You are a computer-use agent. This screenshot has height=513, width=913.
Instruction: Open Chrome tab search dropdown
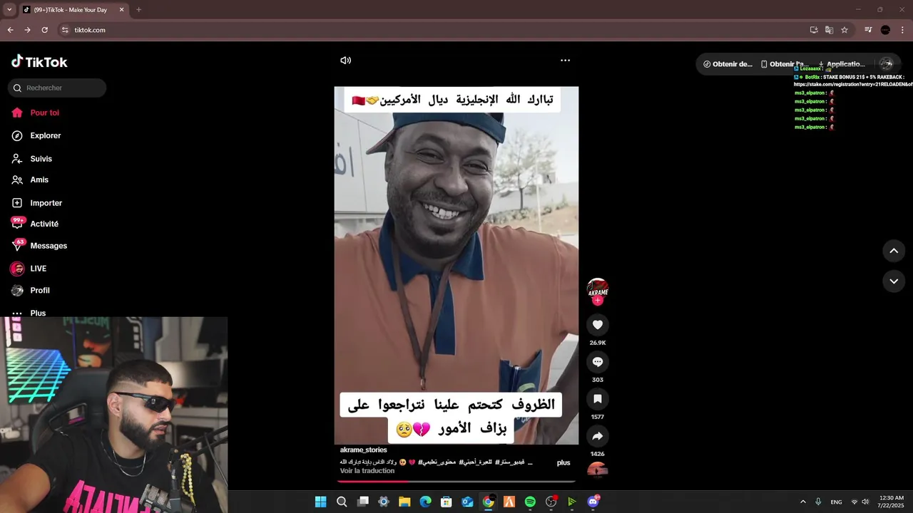coord(9,10)
